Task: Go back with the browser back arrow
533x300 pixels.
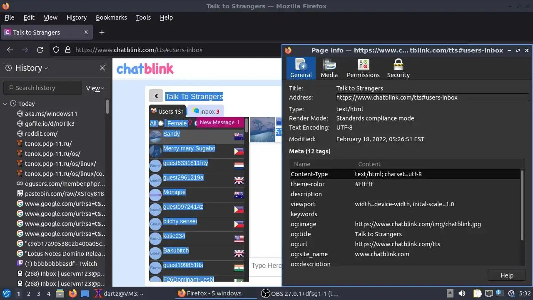Action: 10,50
